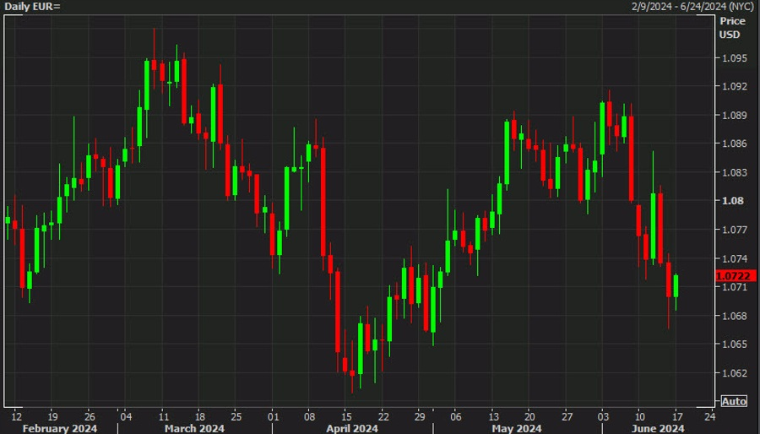Image resolution: width=760 pixels, height=434 pixels.
Task: Click the 'May 2024' month label
Action: point(517,428)
